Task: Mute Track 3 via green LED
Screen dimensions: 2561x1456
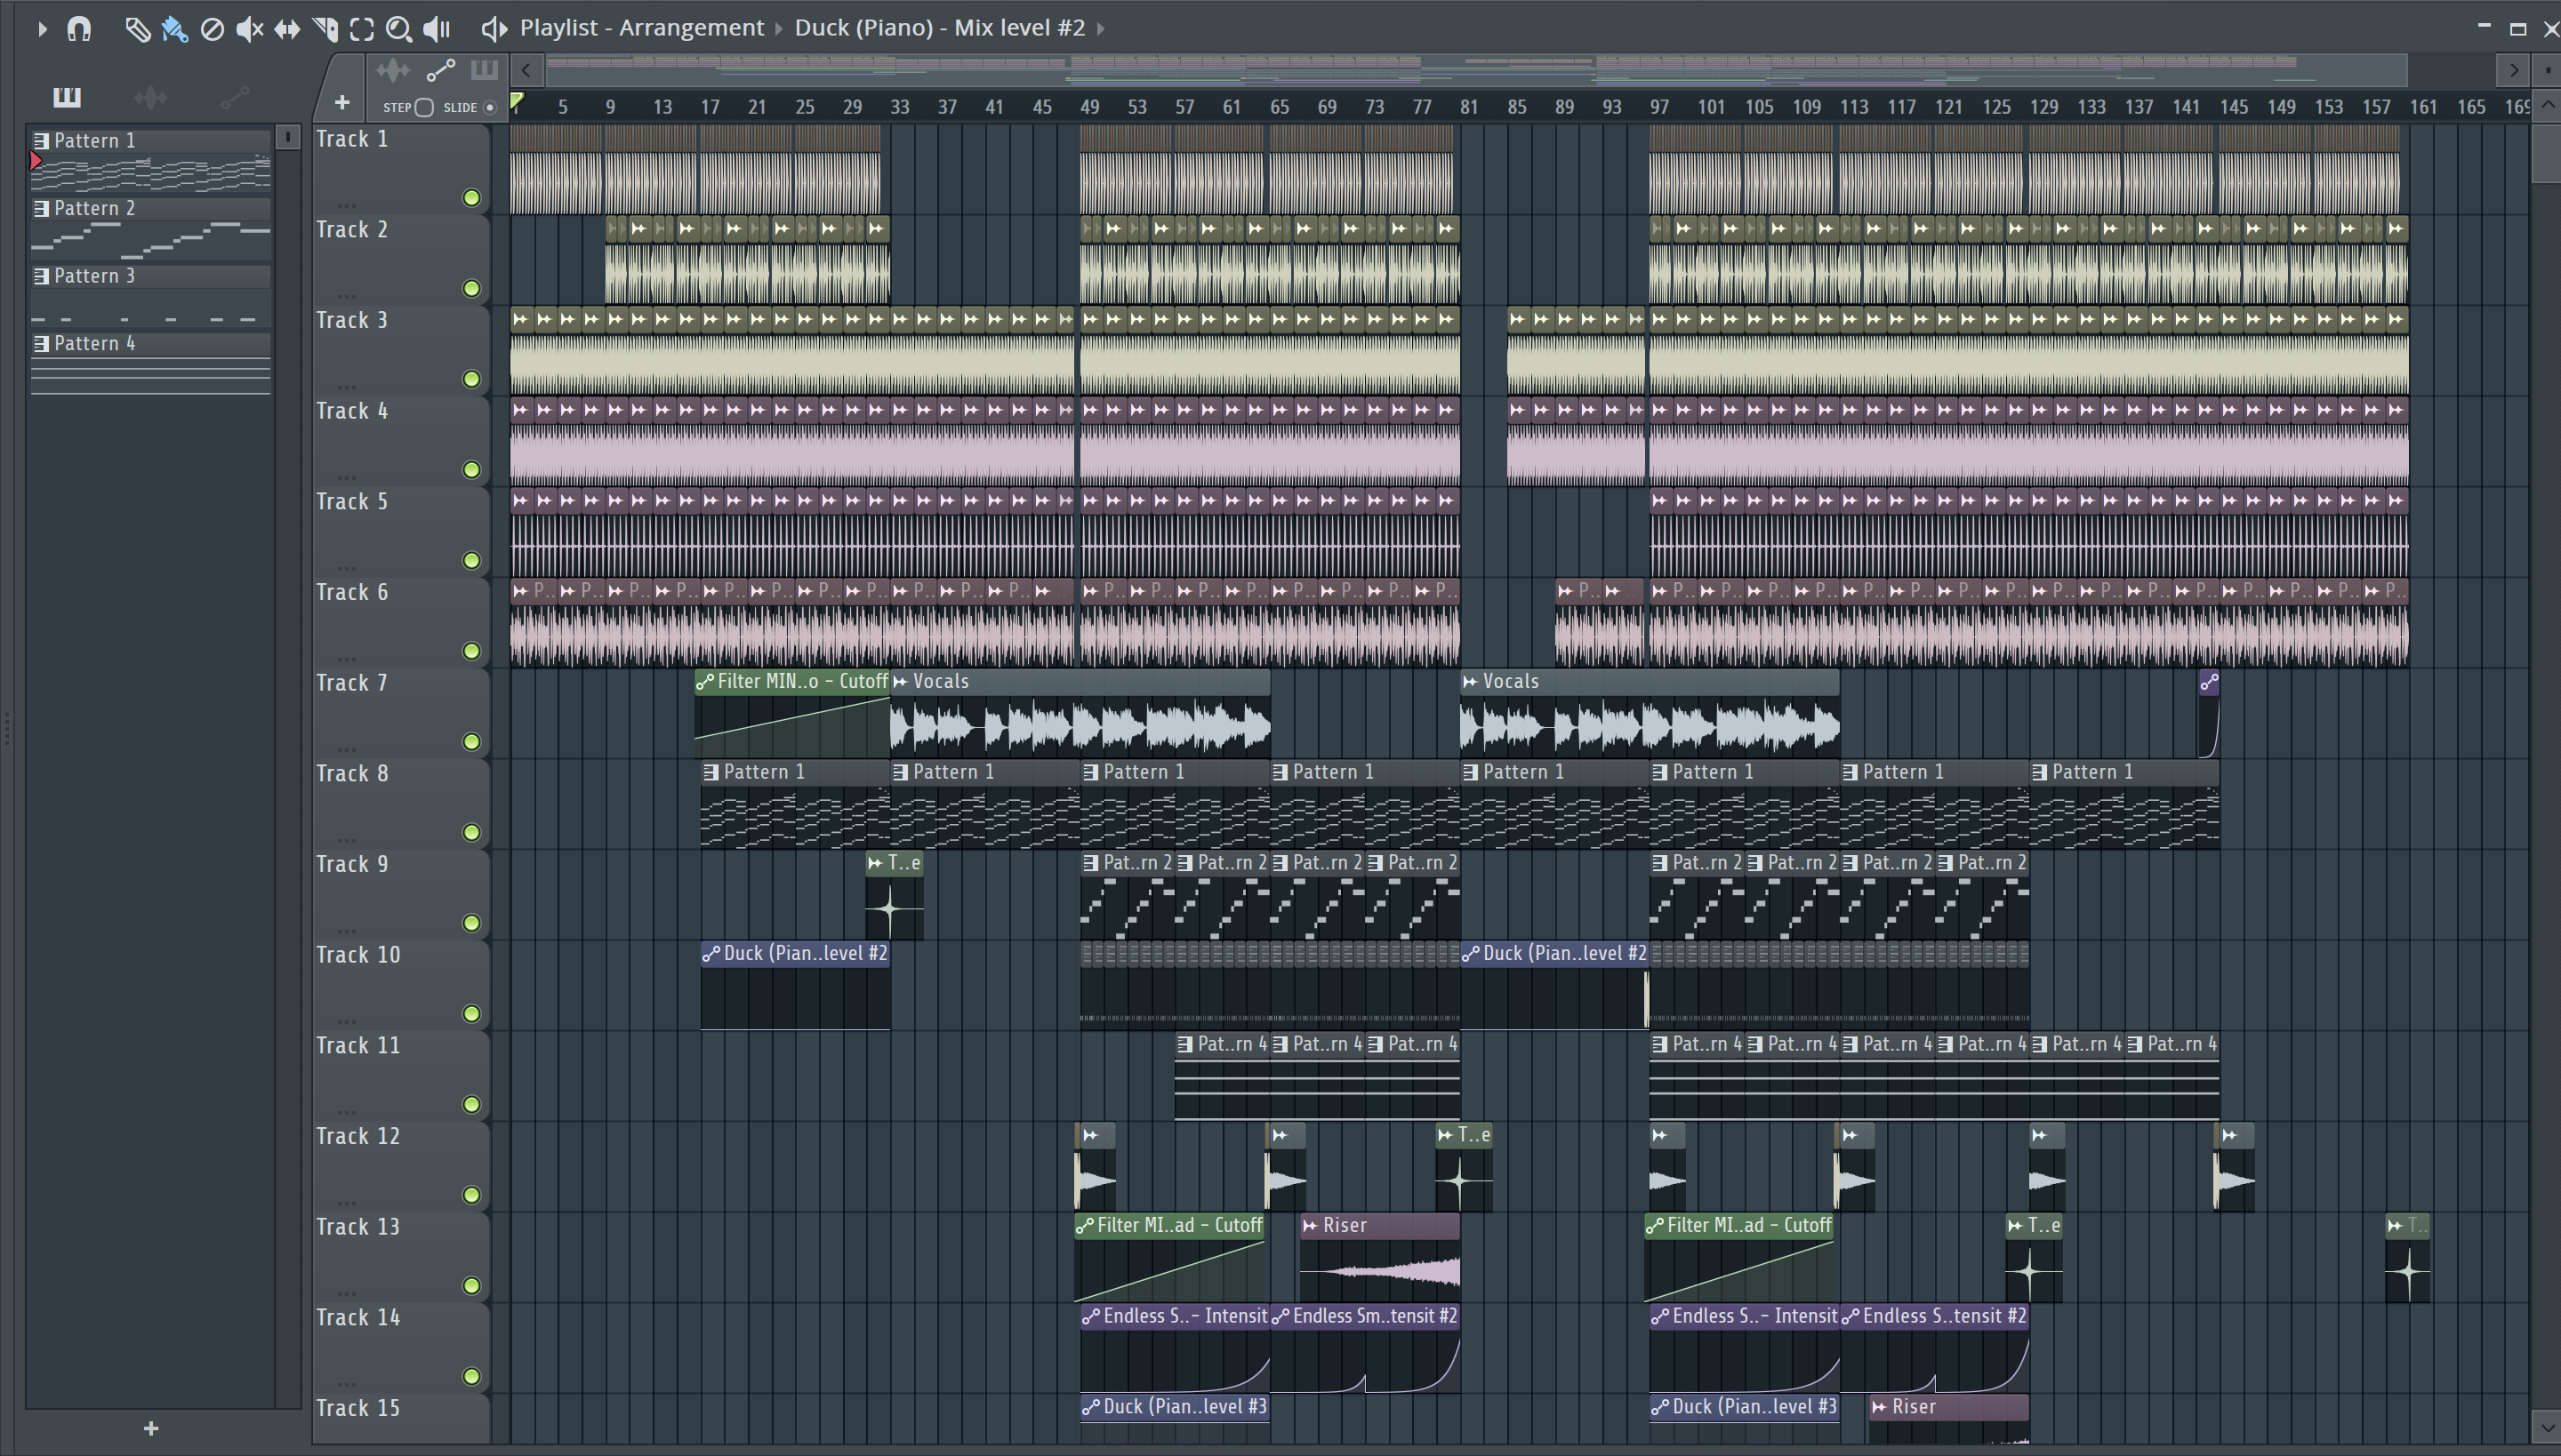Action: click(x=471, y=379)
